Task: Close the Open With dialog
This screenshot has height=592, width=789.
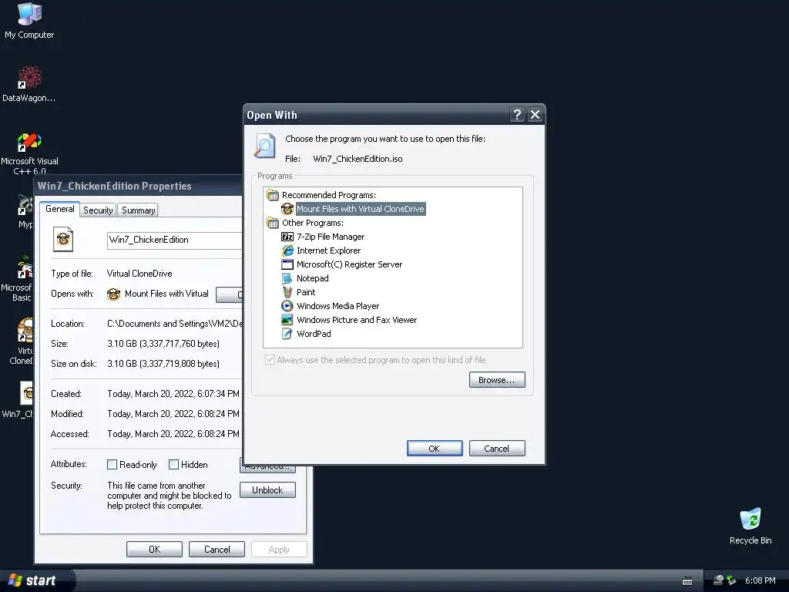Action: [x=535, y=115]
